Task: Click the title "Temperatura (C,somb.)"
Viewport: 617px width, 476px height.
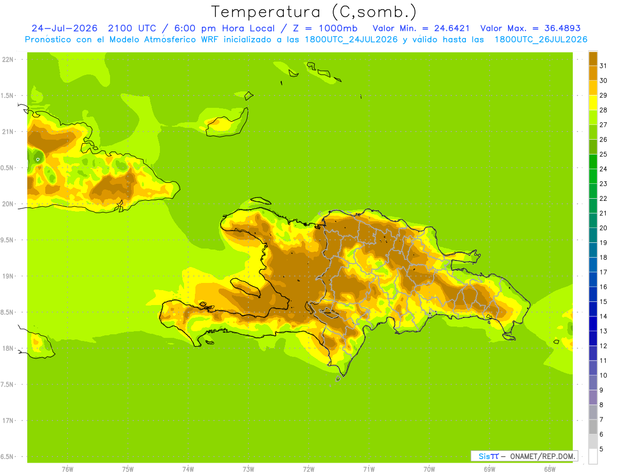Action: [x=314, y=12]
